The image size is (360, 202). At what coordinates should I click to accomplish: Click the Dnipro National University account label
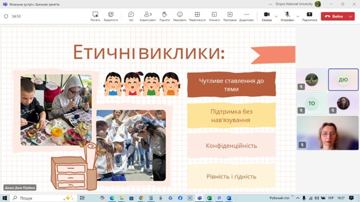coord(294,4)
